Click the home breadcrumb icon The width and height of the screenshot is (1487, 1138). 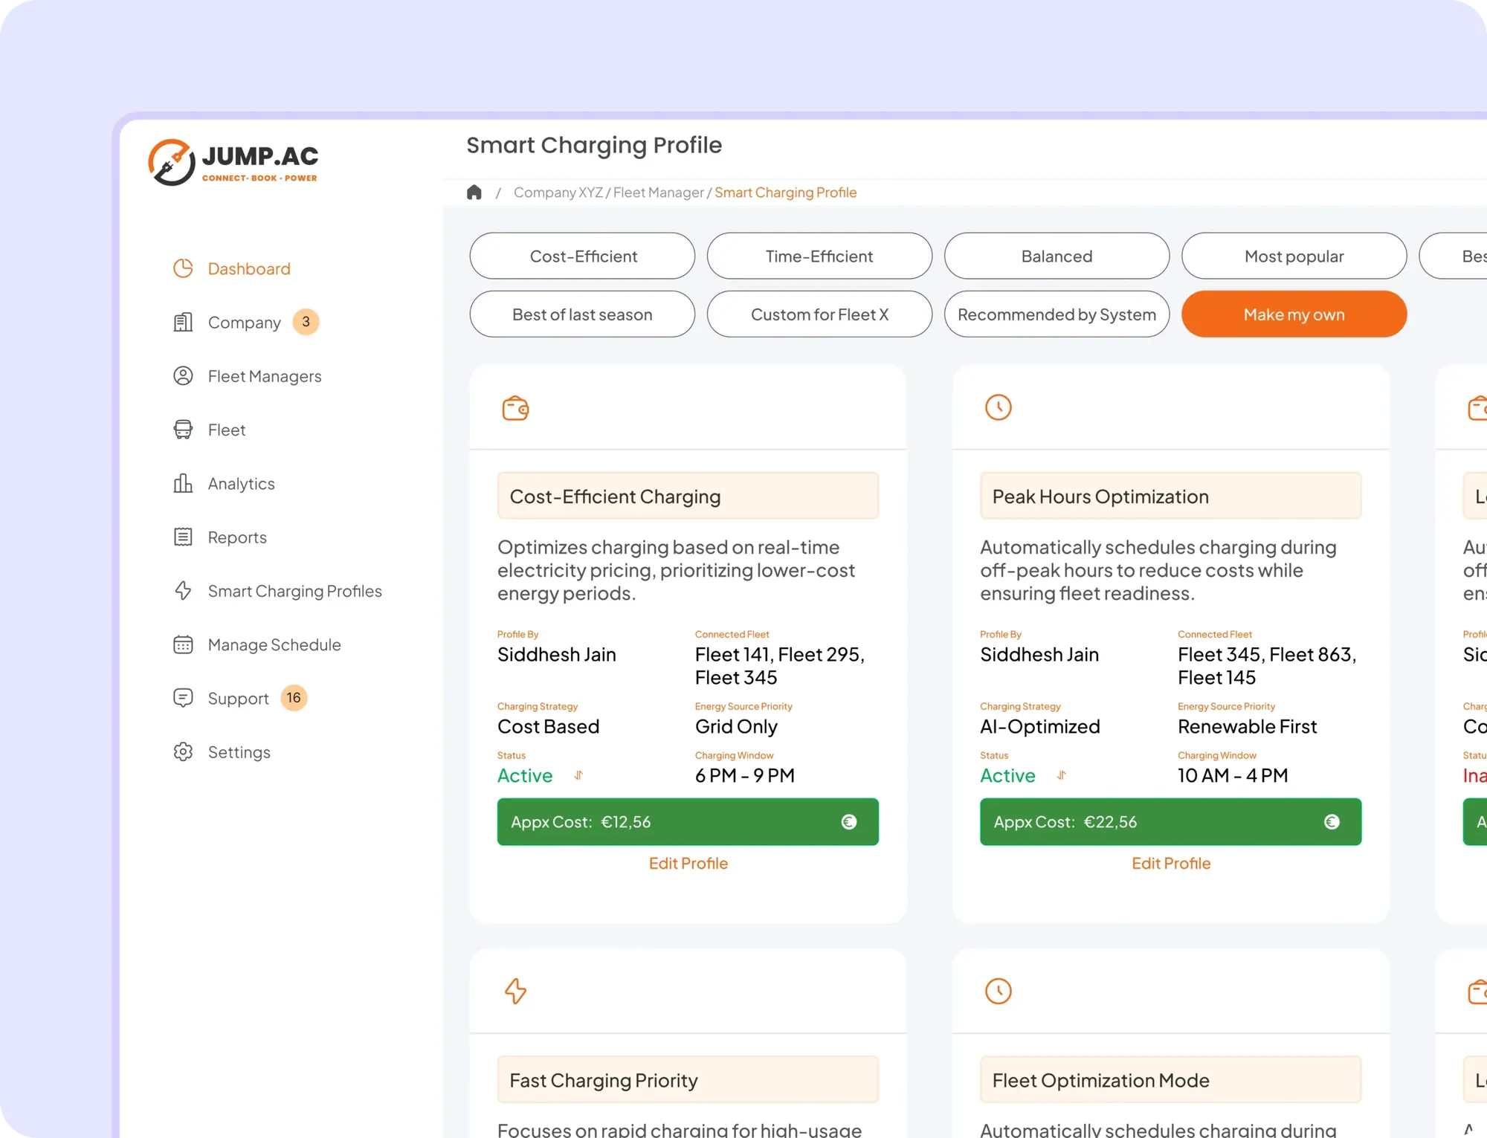point(474,193)
